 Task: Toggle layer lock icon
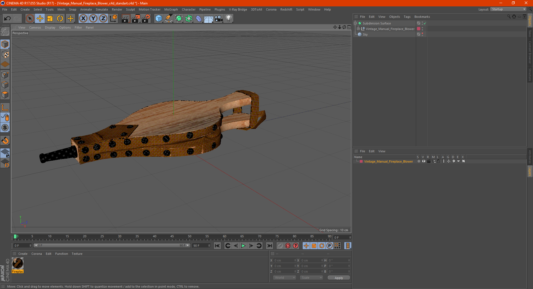(x=439, y=161)
